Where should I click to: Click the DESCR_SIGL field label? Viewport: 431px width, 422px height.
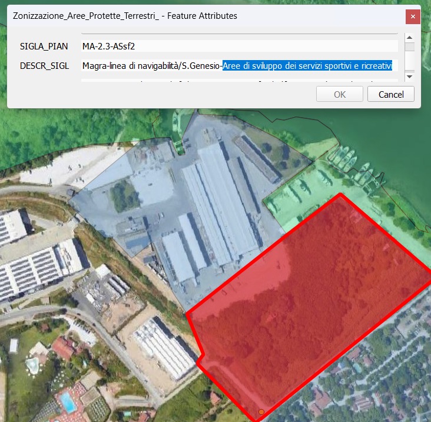45,65
